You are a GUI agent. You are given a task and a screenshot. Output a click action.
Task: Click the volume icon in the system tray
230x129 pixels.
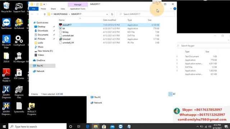pyautogui.click(x=210, y=126)
